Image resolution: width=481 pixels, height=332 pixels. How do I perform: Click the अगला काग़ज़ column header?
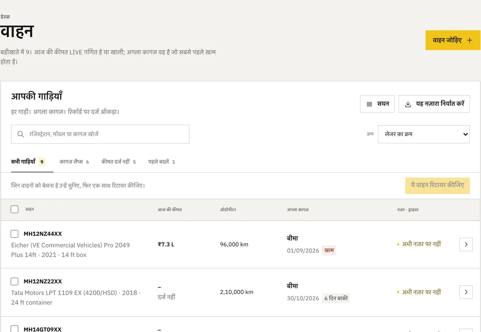click(x=298, y=210)
